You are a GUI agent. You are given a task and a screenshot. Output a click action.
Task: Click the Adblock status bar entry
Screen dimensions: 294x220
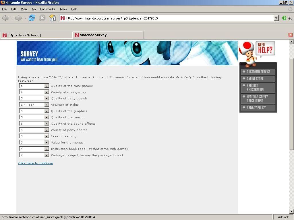[283, 217]
